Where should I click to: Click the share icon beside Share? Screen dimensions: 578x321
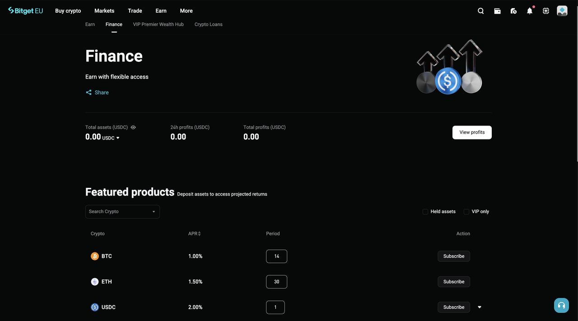click(x=89, y=93)
